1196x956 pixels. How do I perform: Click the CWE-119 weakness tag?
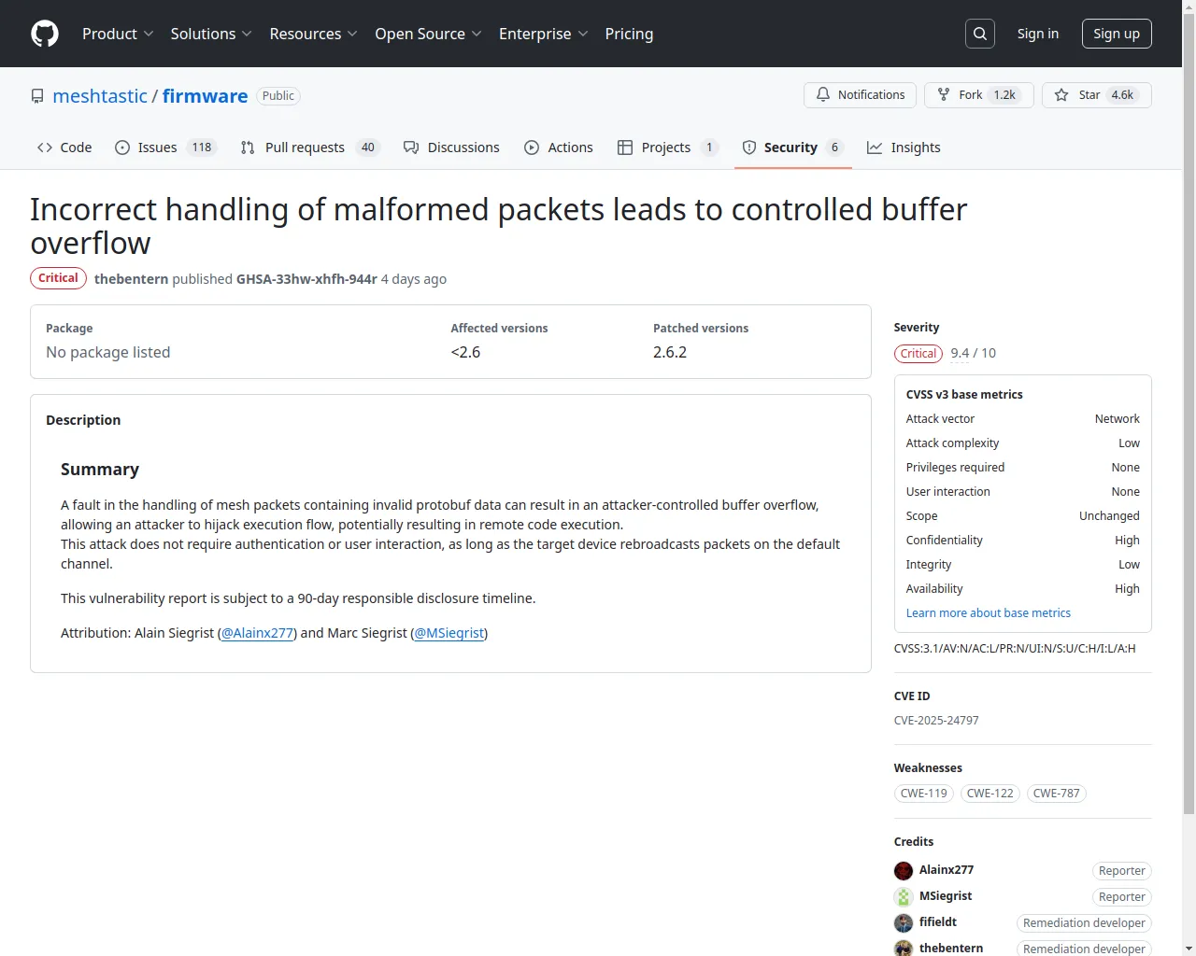924,794
